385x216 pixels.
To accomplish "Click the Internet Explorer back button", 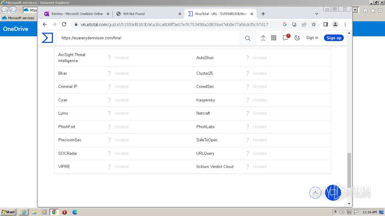I will pyautogui.click(x=5, y=10).
